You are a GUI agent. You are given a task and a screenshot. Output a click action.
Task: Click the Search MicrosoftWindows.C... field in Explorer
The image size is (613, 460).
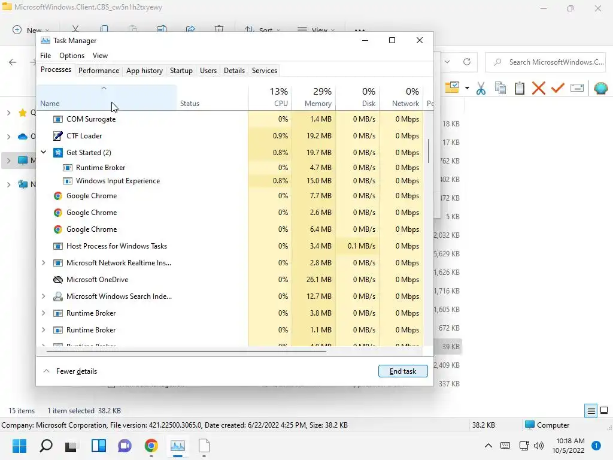pyautogui.click(x=545, y=62)
